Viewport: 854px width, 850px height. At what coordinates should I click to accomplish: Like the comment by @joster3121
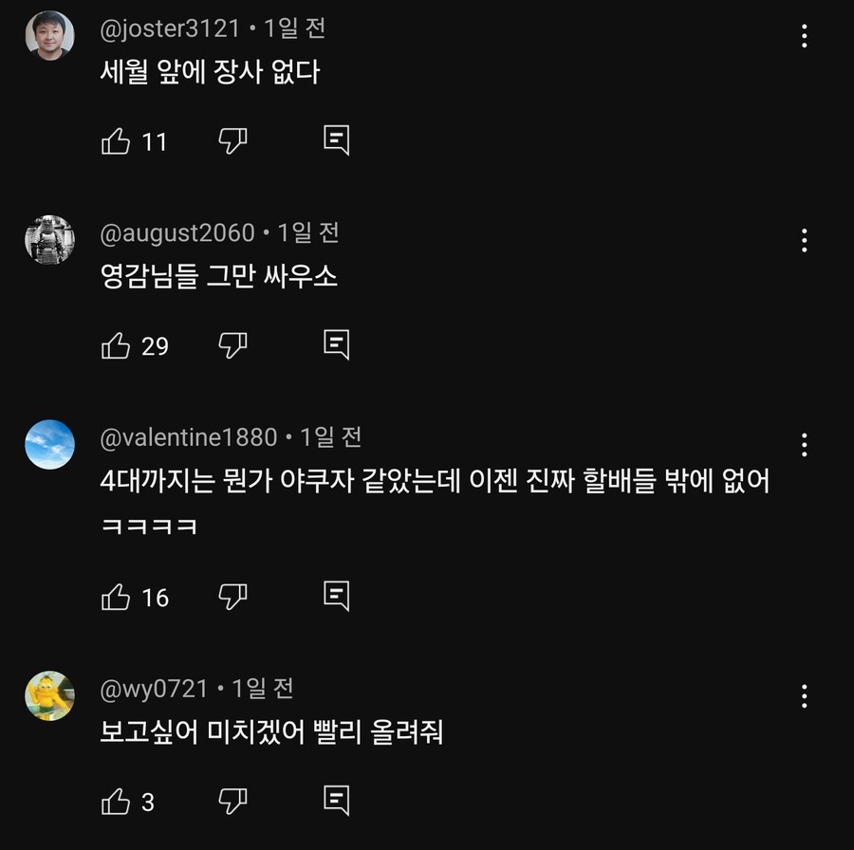pos(116,141)
